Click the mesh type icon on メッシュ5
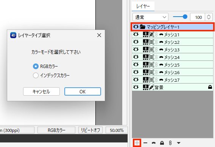This screenshot has width=215, height=147. (151, 65)
